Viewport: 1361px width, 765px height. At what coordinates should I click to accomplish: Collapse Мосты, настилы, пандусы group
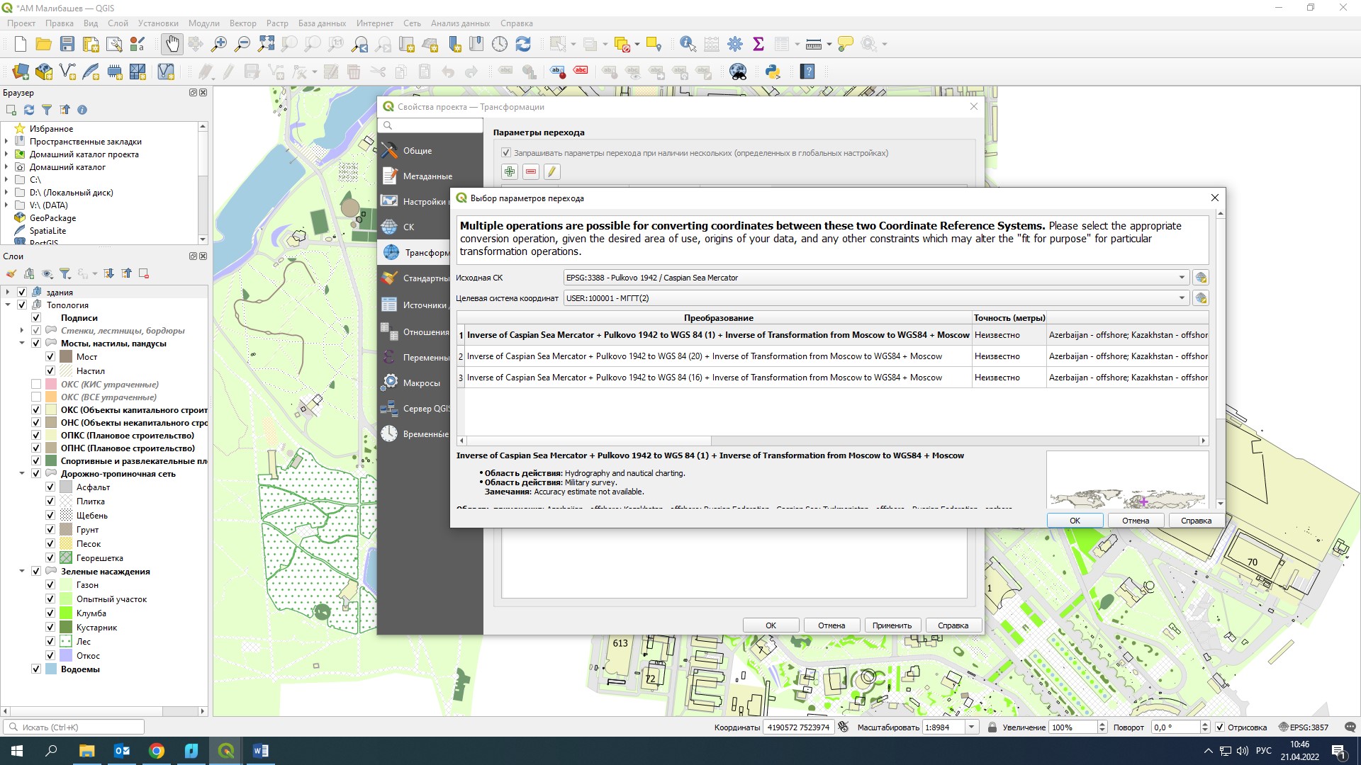pos(22,343)
